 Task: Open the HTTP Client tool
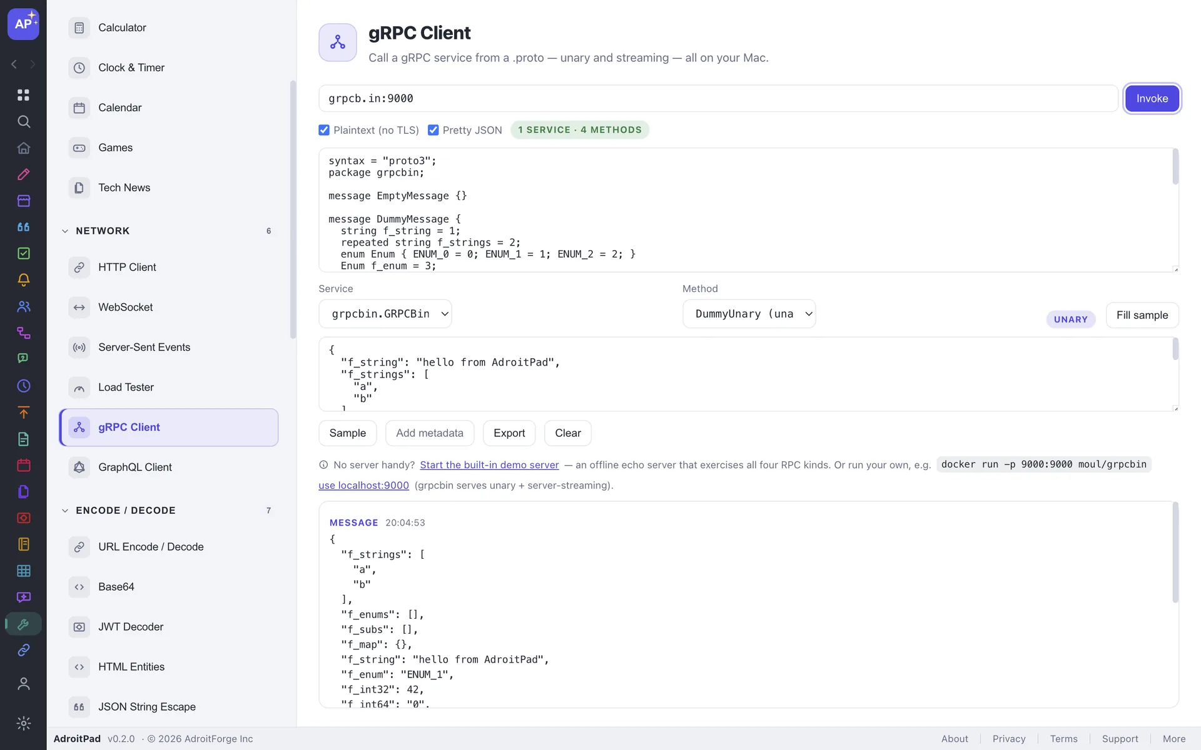click(169, 267)
